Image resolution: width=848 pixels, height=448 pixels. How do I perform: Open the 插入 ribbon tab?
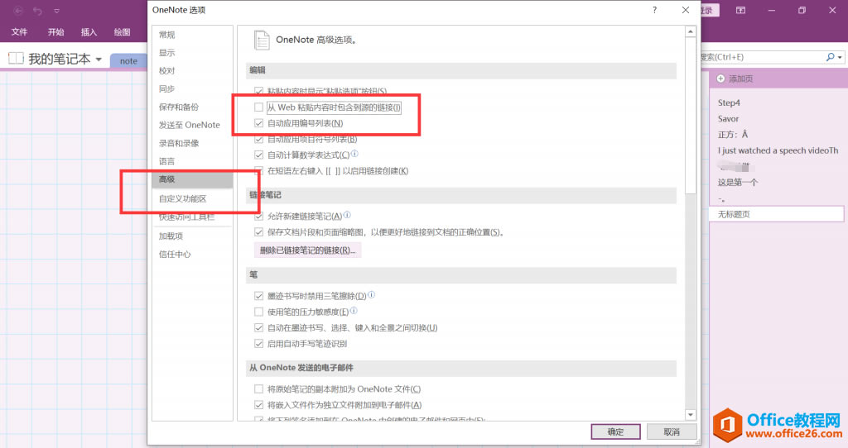tap(89, 32)
